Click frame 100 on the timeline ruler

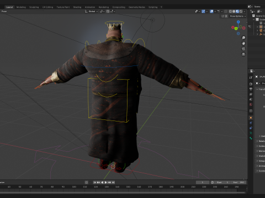click(74, 187)
